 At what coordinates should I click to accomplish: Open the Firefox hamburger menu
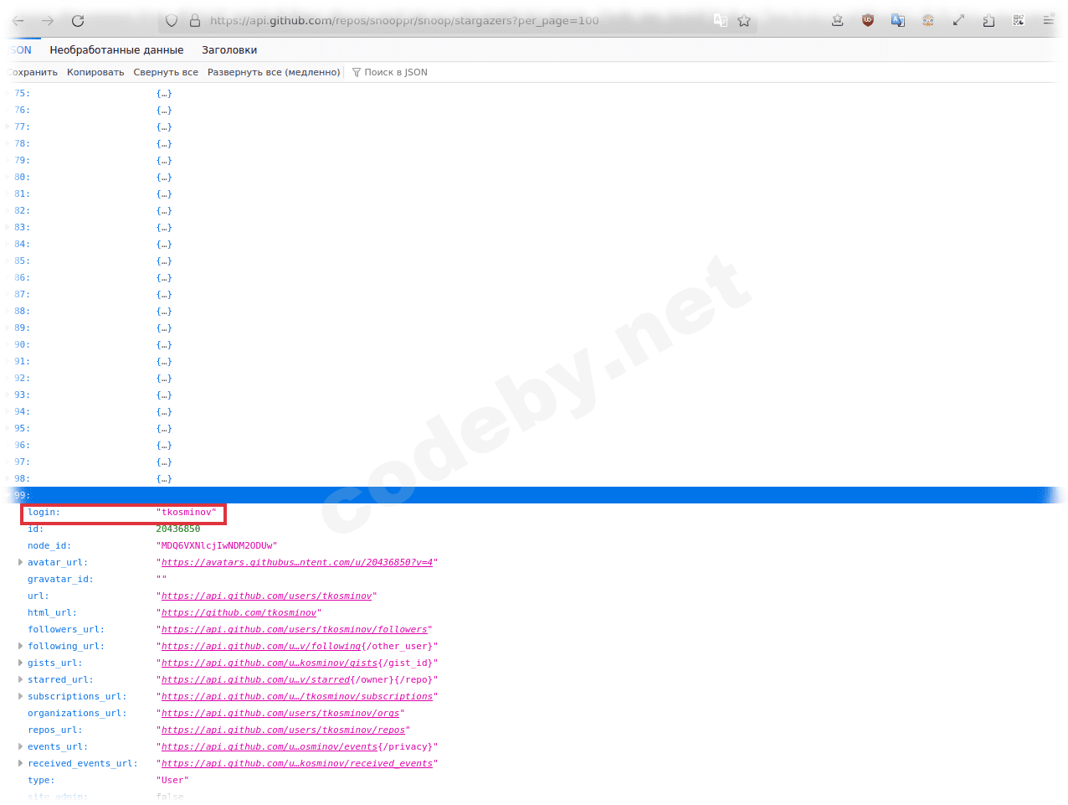point(1048,19)
